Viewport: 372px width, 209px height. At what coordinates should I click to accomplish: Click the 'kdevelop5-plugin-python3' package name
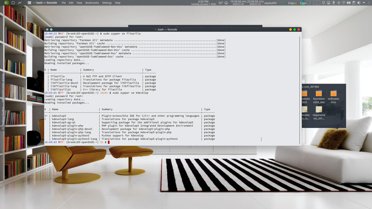[x=71, y=136]
